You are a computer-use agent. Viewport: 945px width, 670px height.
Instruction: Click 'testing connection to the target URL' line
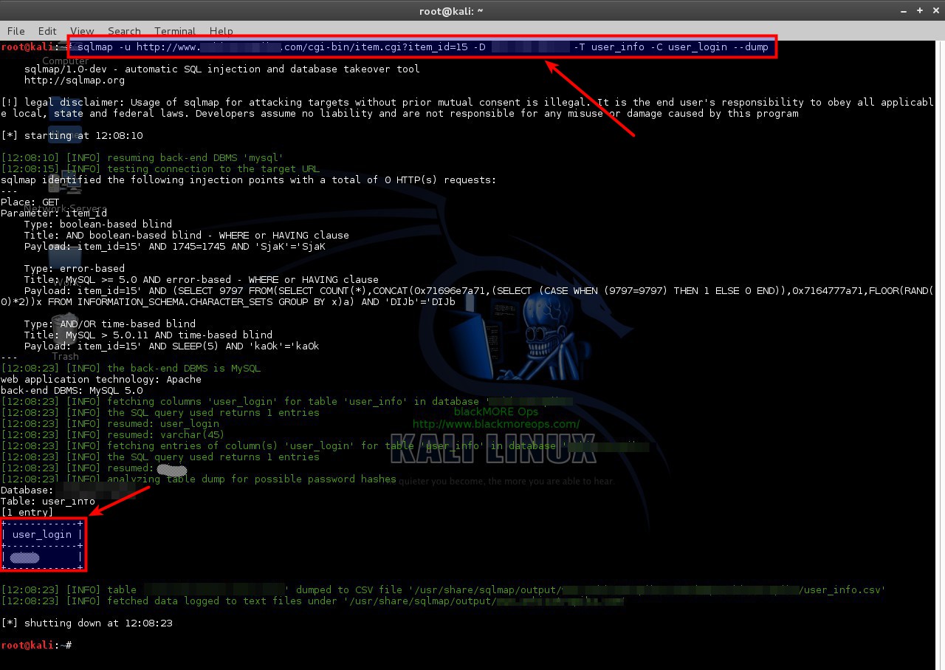[x=160, y=169]
